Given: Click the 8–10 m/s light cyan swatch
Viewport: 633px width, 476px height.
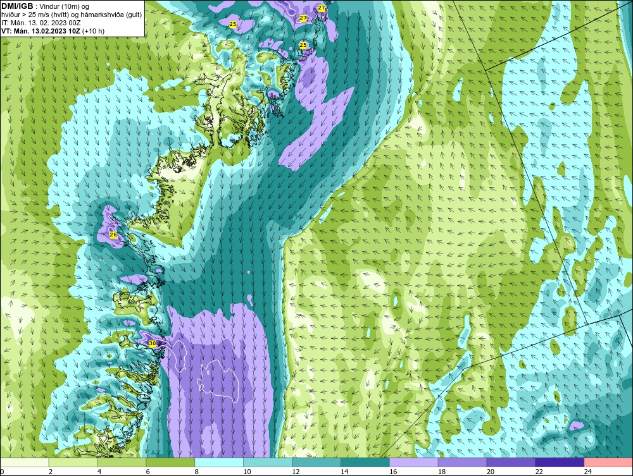Looking at the screenshot, I should pos(219,462).
